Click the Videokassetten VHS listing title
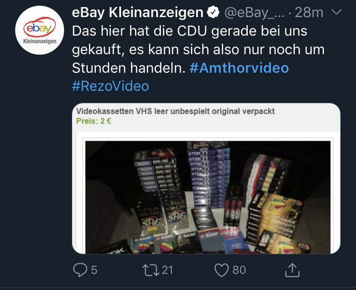This screenshot has height=290, width=356. pyautogui.click(x=175, y=111)
